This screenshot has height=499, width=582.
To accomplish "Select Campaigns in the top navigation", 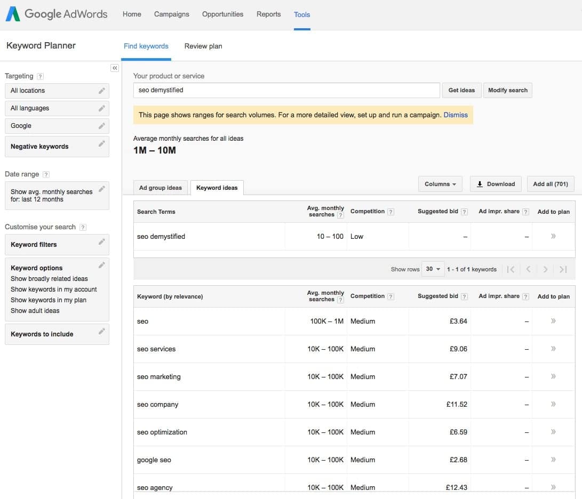I will (x=171, y=14).
